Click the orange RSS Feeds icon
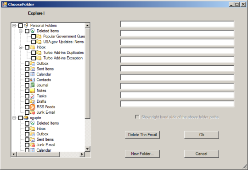 [x=33, y=107]
